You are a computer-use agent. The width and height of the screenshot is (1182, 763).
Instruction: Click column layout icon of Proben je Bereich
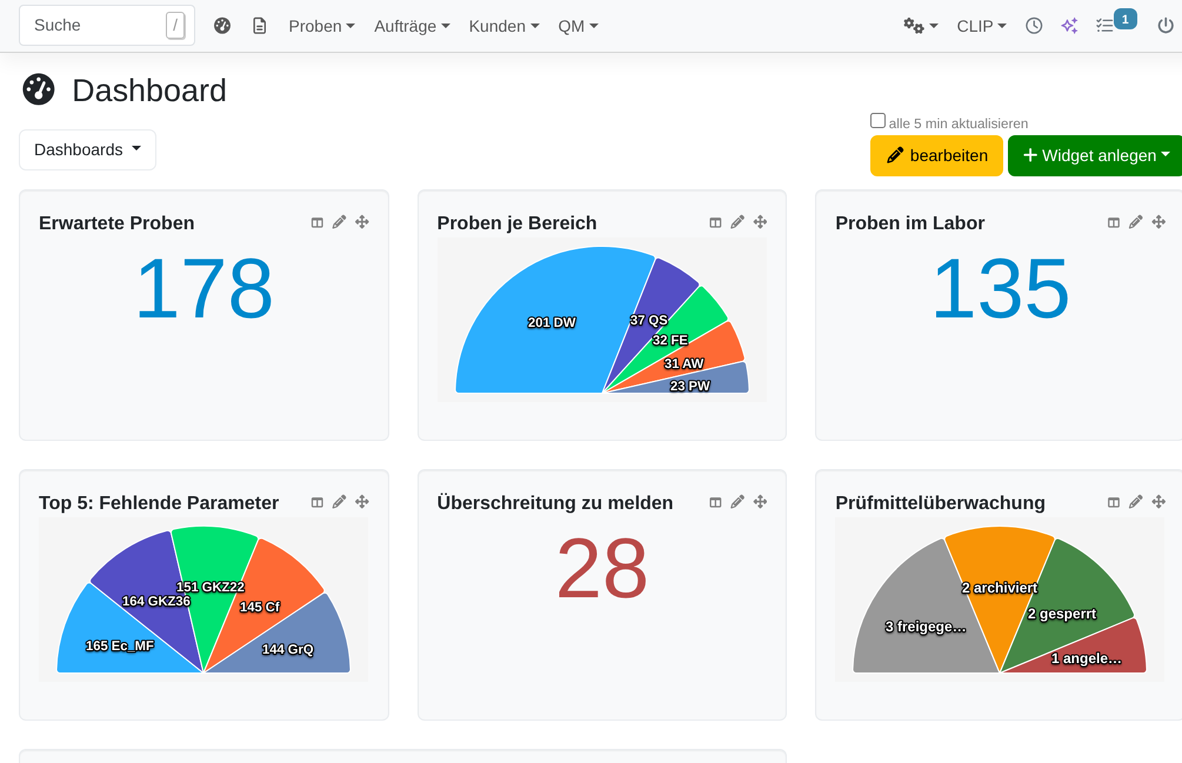tap(715, 222)
